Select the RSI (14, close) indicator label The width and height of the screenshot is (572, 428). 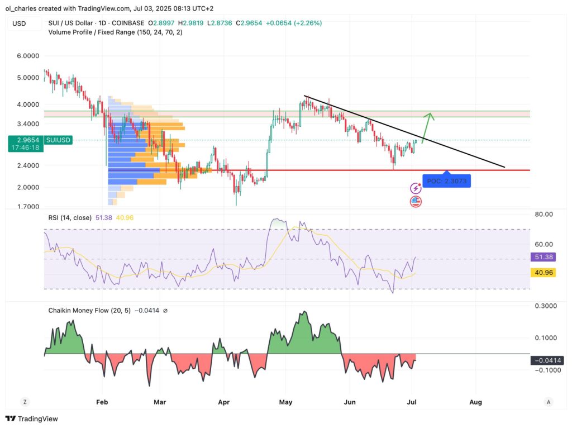tap(70, 217)
